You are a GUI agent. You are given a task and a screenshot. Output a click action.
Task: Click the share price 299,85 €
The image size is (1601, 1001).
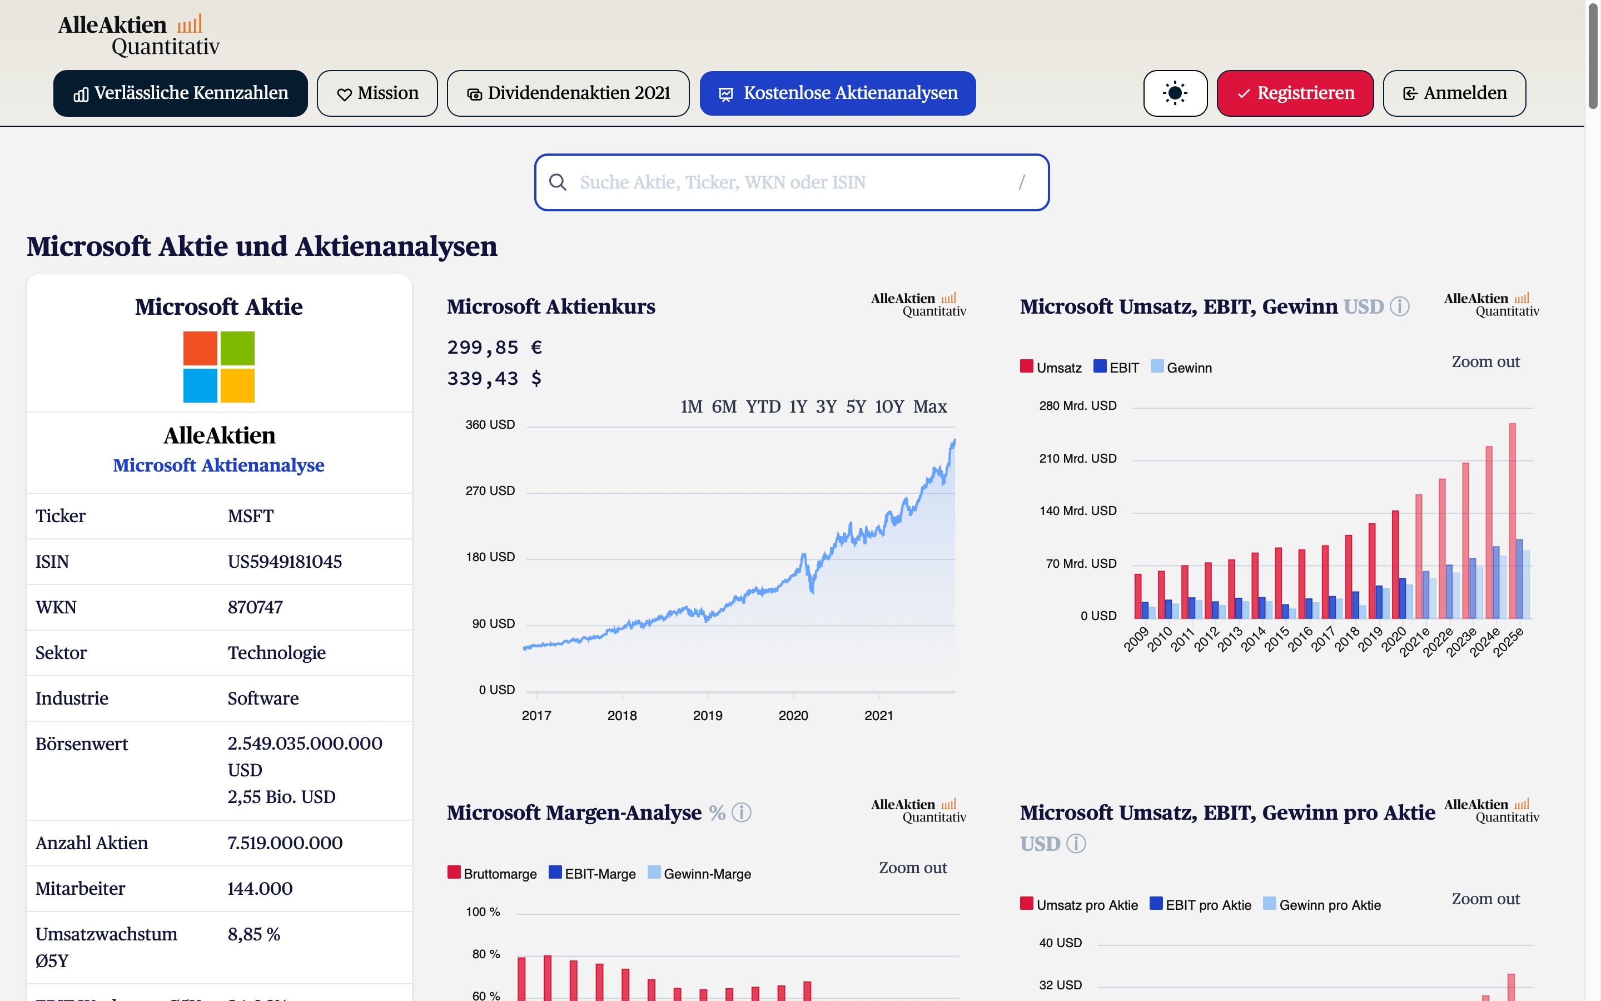click(x=494, y=347)
